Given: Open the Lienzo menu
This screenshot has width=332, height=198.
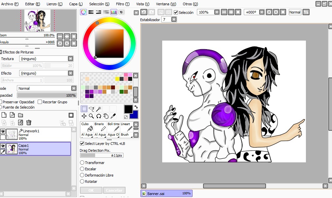Looking at the screenshot, I should (x=55, y=4).
